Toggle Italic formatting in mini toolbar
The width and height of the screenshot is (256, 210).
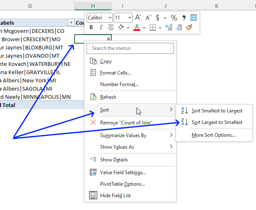pyautogui.click(x=101, y=28)
